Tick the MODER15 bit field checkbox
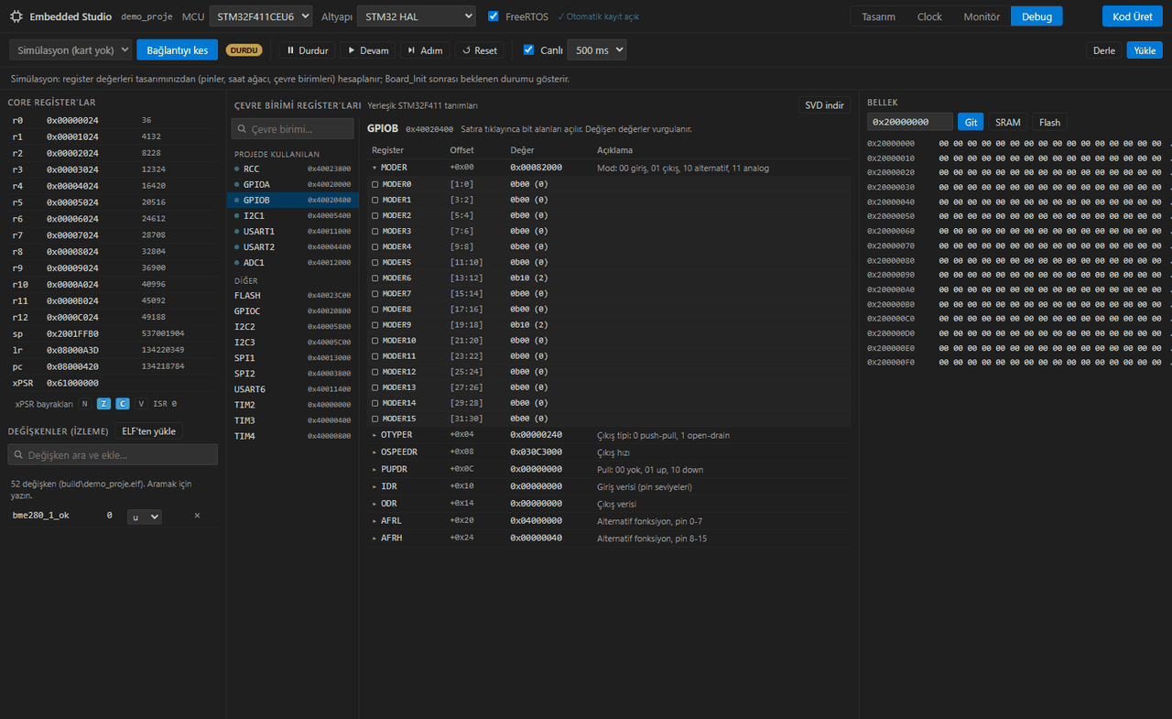Image resolution: width=1172 pixels, height=719 pixels. [374, 419]
